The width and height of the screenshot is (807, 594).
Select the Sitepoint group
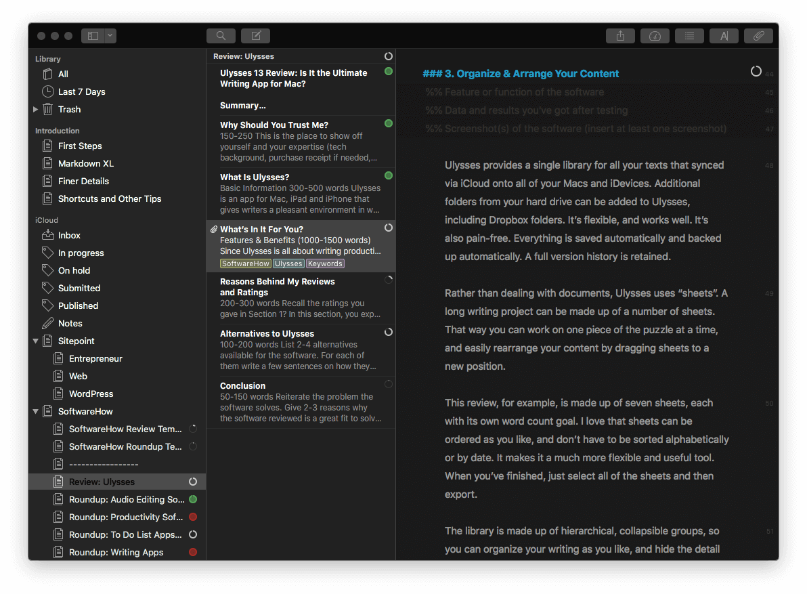(117, 341)
